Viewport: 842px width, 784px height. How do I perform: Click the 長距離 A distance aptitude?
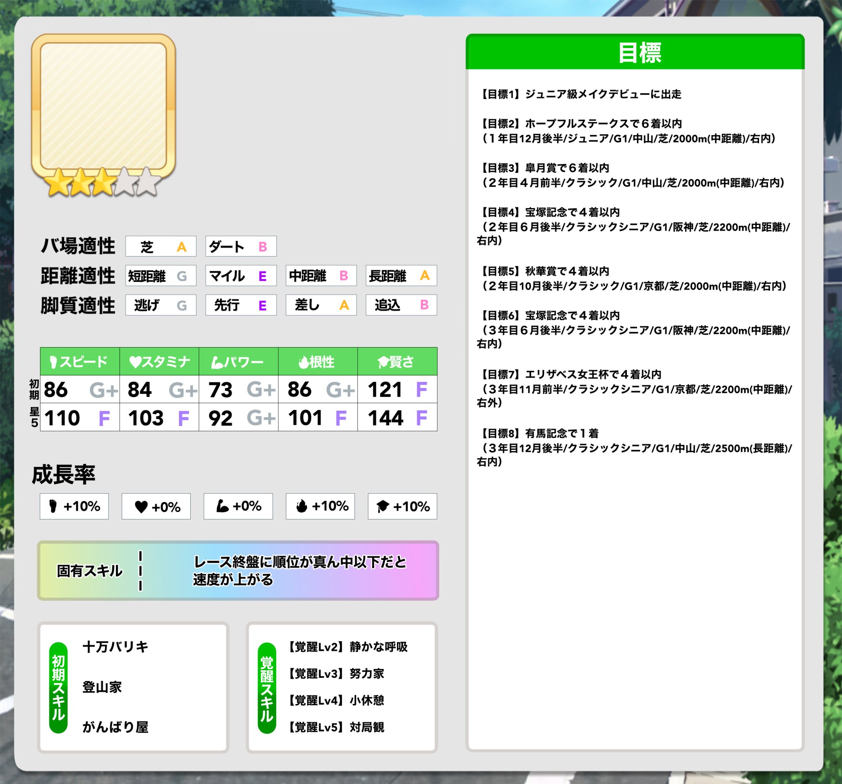coord(401,276)
